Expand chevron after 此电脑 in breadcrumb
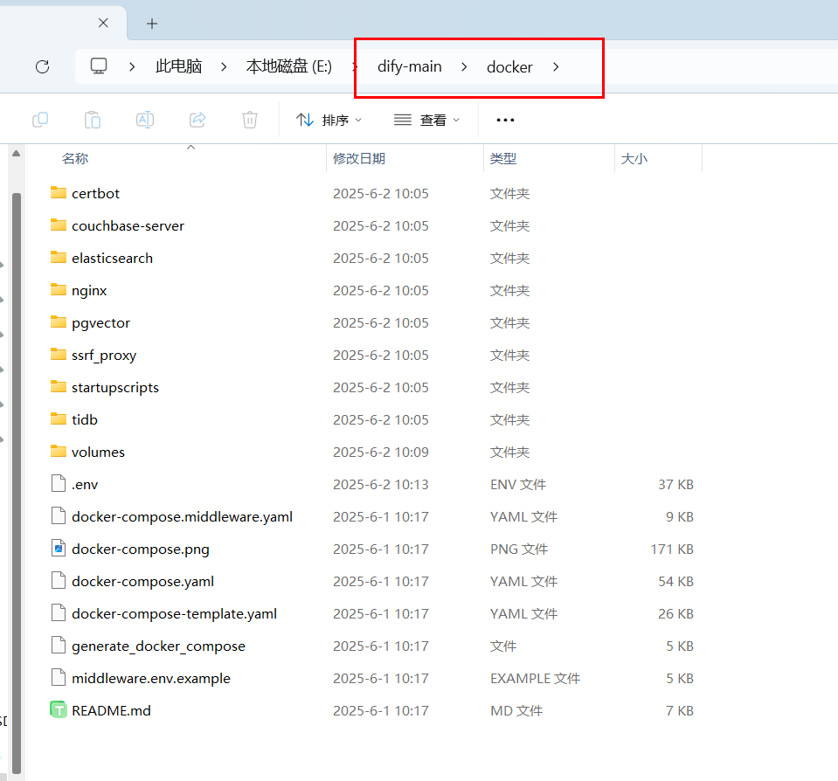The height and width of the screenshot is (781, 838). click(x=224, y=66)
